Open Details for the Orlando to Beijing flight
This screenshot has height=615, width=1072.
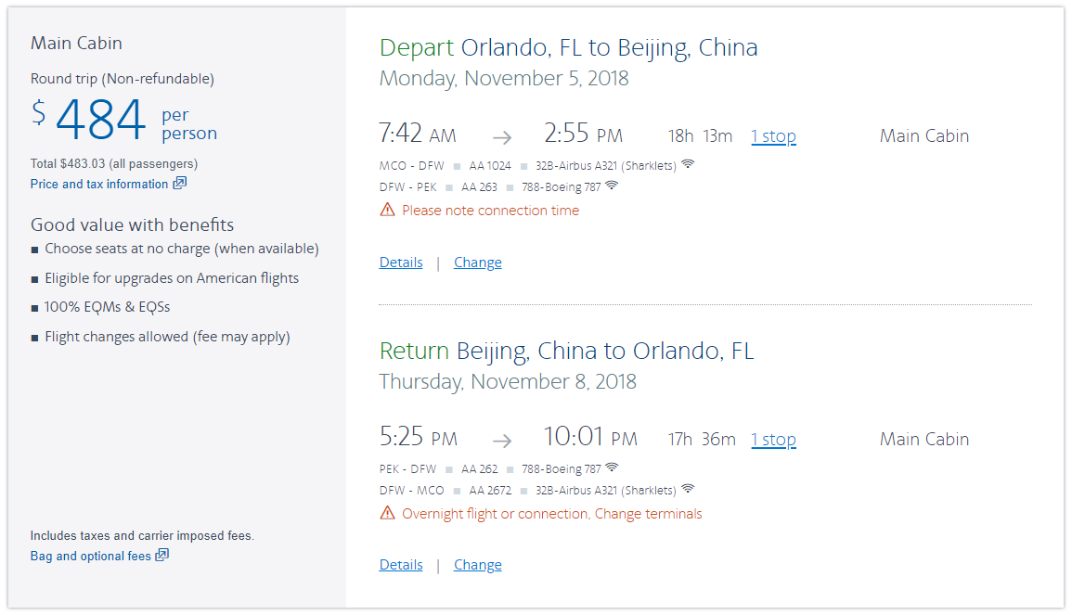(x=401, y=263)
